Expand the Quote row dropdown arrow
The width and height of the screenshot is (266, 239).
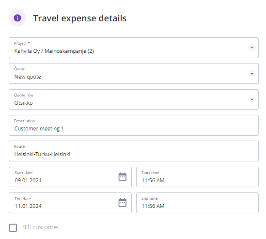pyautogui.click(x=252, y=99)
